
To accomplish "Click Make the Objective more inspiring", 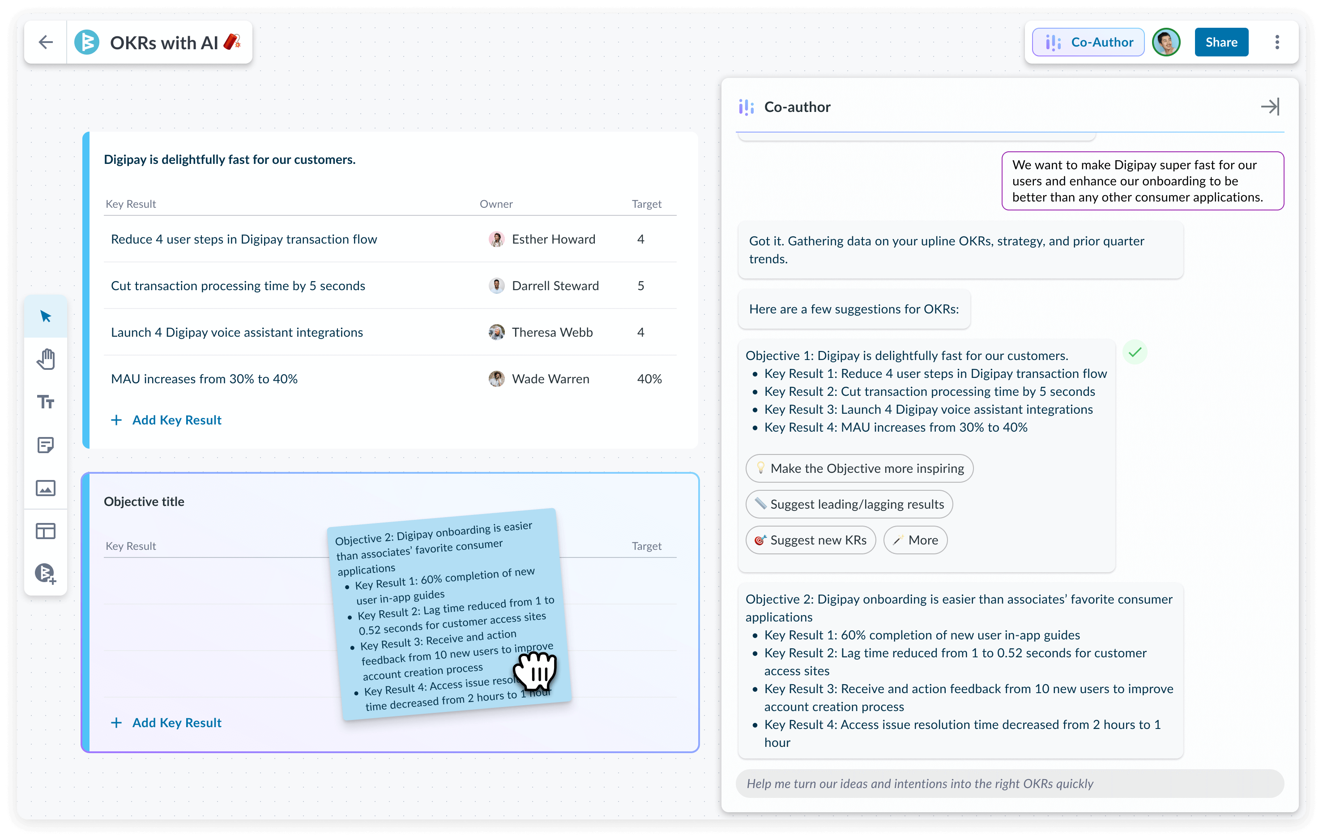I will click(859, 468).
